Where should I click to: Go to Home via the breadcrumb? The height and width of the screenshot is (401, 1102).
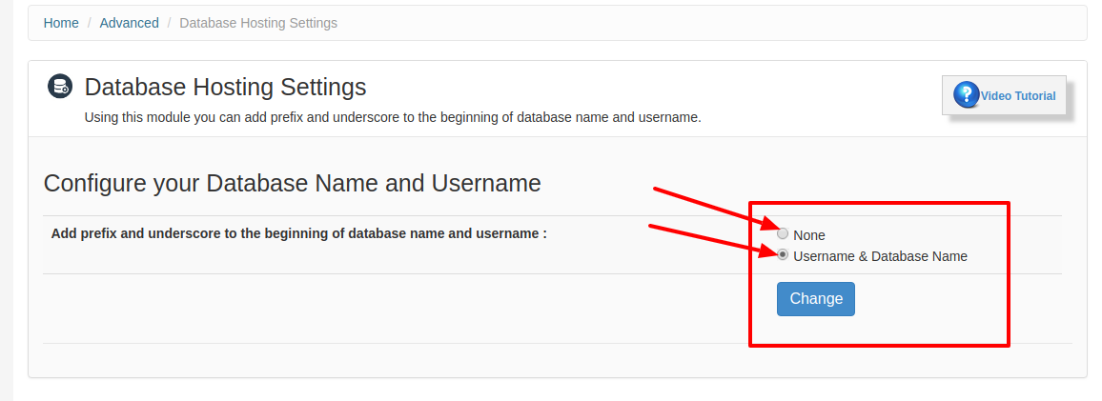61,23
